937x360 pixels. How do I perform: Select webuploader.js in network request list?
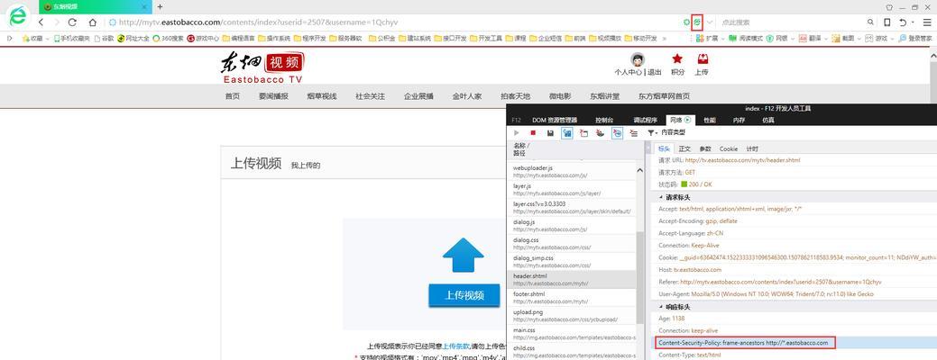(x=571, y=171)
